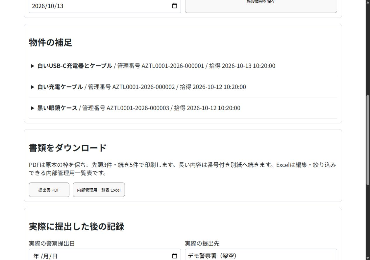Screen dimensions: 370x260
Task: Click the PDF print explanation paragraph
Action: pyautogui.click(x=183, y=169)
